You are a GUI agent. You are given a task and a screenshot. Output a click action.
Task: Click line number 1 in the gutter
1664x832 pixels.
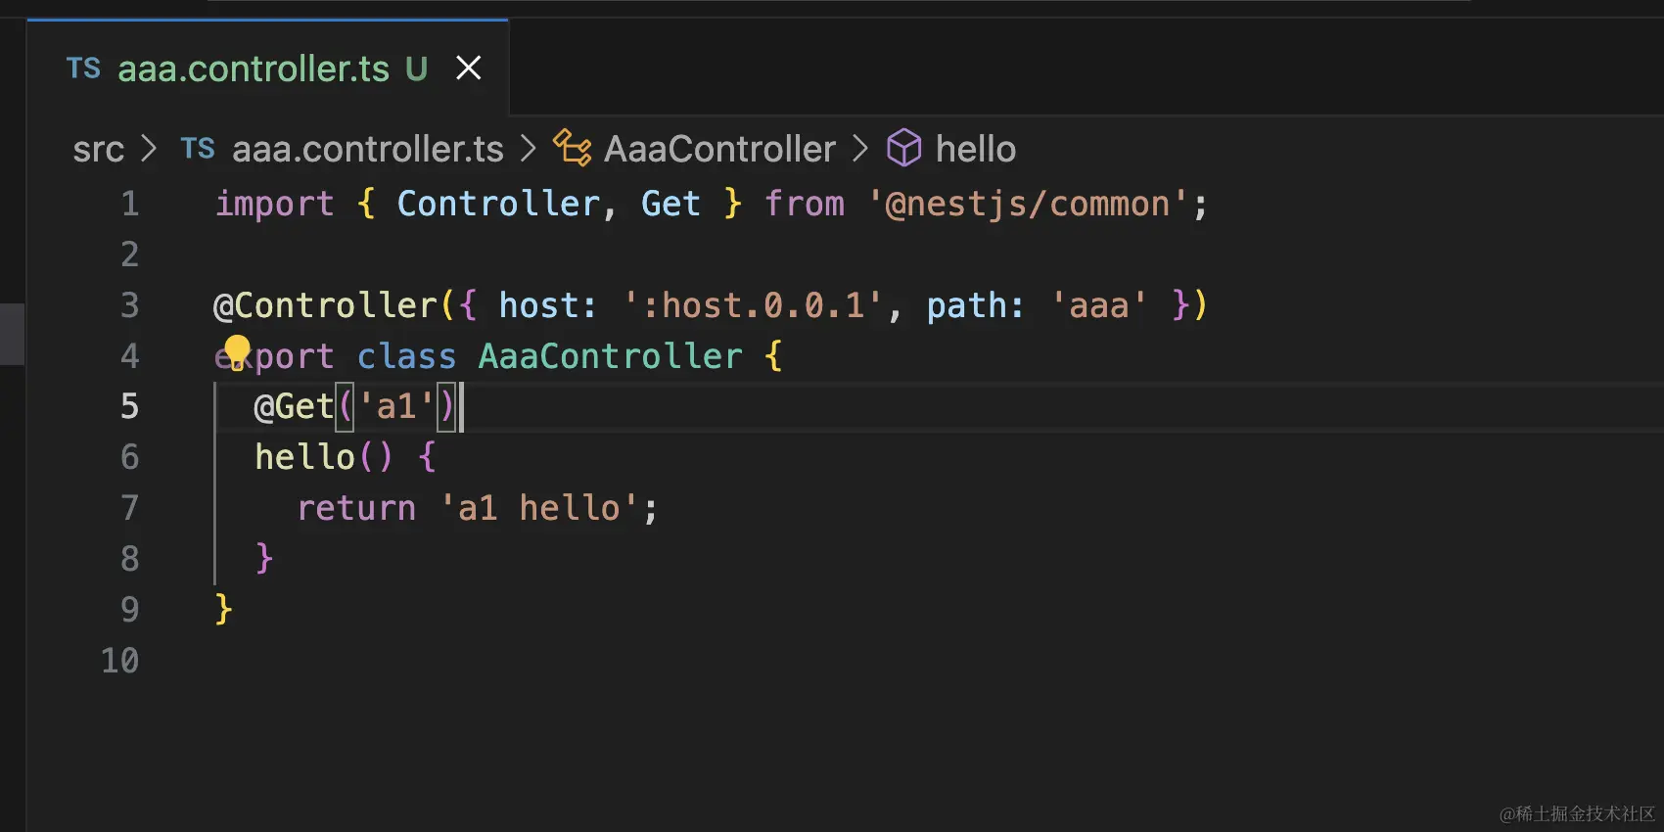tap(130, 204)
